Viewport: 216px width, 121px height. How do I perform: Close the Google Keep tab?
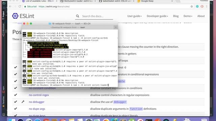pos(172,1)
